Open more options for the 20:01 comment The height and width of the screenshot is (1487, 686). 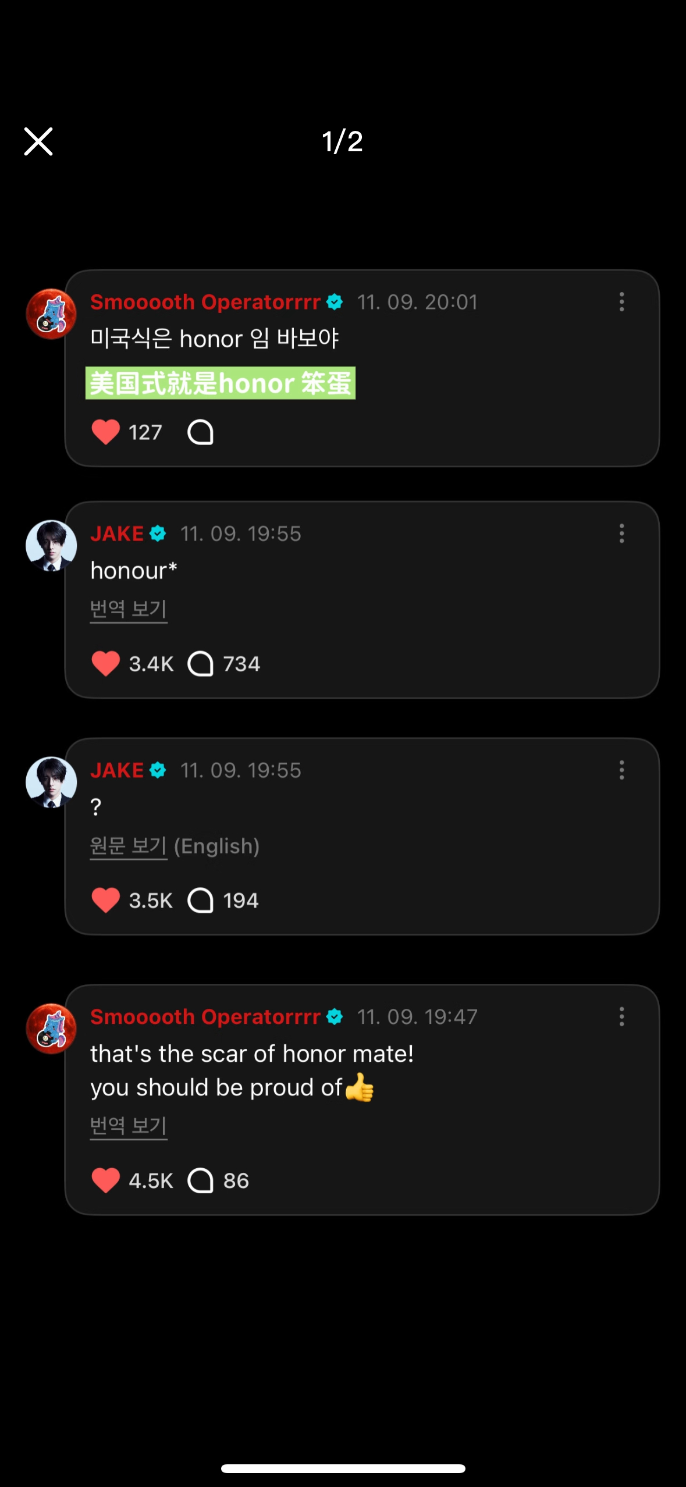click(x=621, y=302)
